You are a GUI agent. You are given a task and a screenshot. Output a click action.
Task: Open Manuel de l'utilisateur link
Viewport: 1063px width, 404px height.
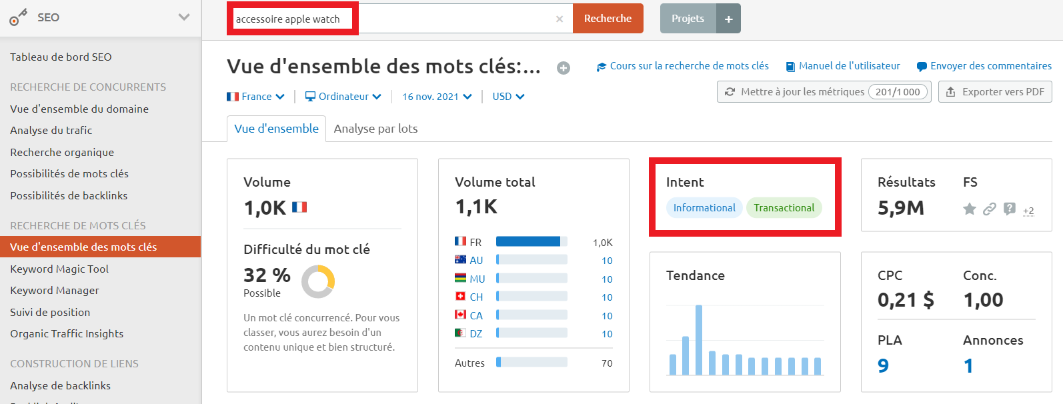[x=843, y=66]
